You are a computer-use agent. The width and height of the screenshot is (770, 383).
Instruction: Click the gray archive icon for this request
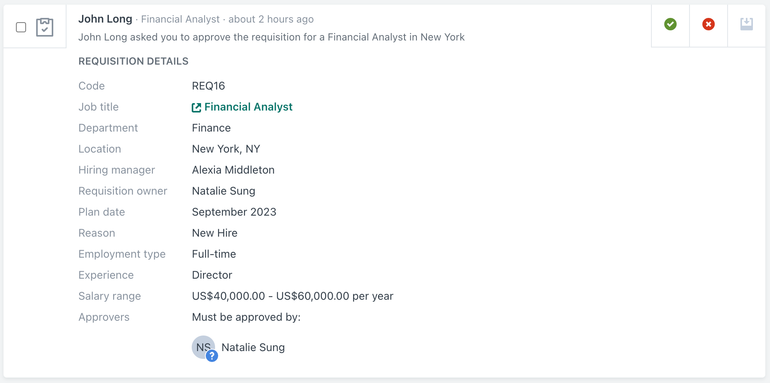pos(746,24)
